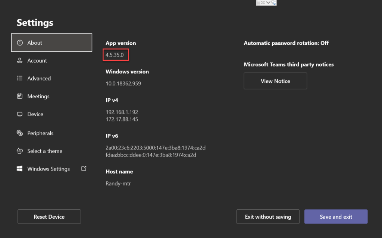Click the Reset Device button
The width and height of the screenshot is (382, 238).
click(x=49, y=217)
